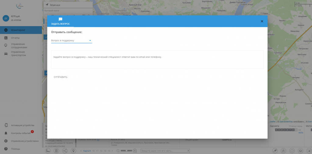312x154 pixels.
Task: Select map option 10
Action: (x=93, y=151)
